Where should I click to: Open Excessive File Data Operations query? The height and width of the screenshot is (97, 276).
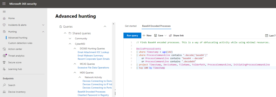pos(93,68)
